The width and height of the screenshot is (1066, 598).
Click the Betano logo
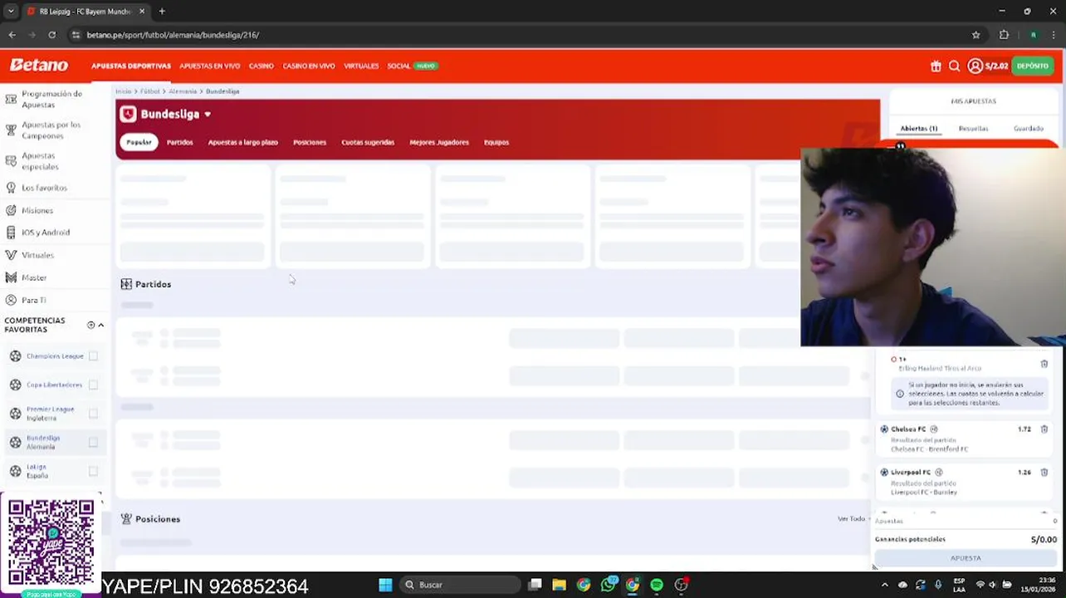click(x=38, y=65)
